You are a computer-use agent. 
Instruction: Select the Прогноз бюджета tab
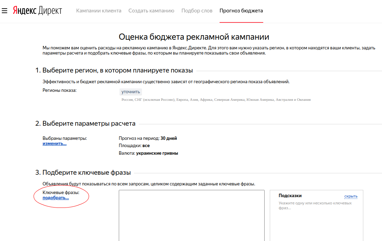(241, 11)
